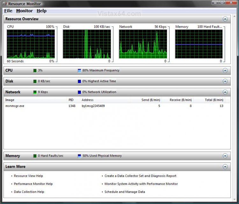Select the msnmsgr.exe network row
The width and height of the screenshot is (239, 204).
[15, 106]
